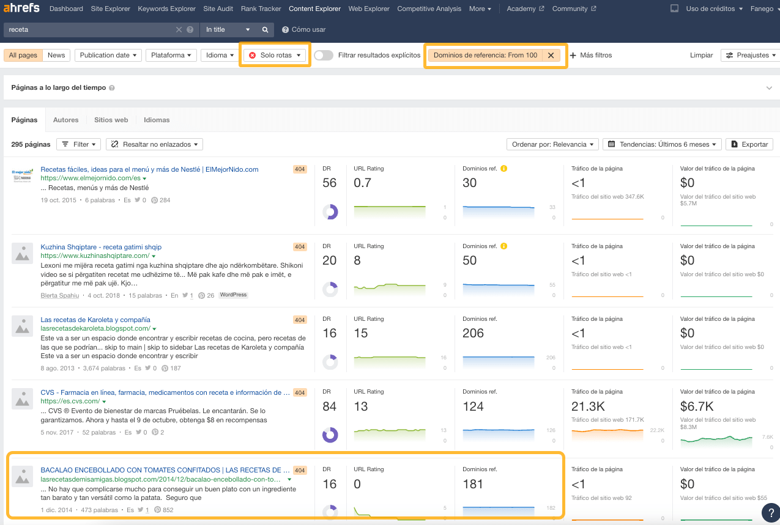Enable the "Filtrar resultados explícitos" toggle
780x525 pixels.
point(324,54)
